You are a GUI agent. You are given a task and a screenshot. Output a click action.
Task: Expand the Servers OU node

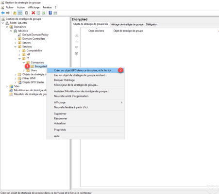pos(16,43)
